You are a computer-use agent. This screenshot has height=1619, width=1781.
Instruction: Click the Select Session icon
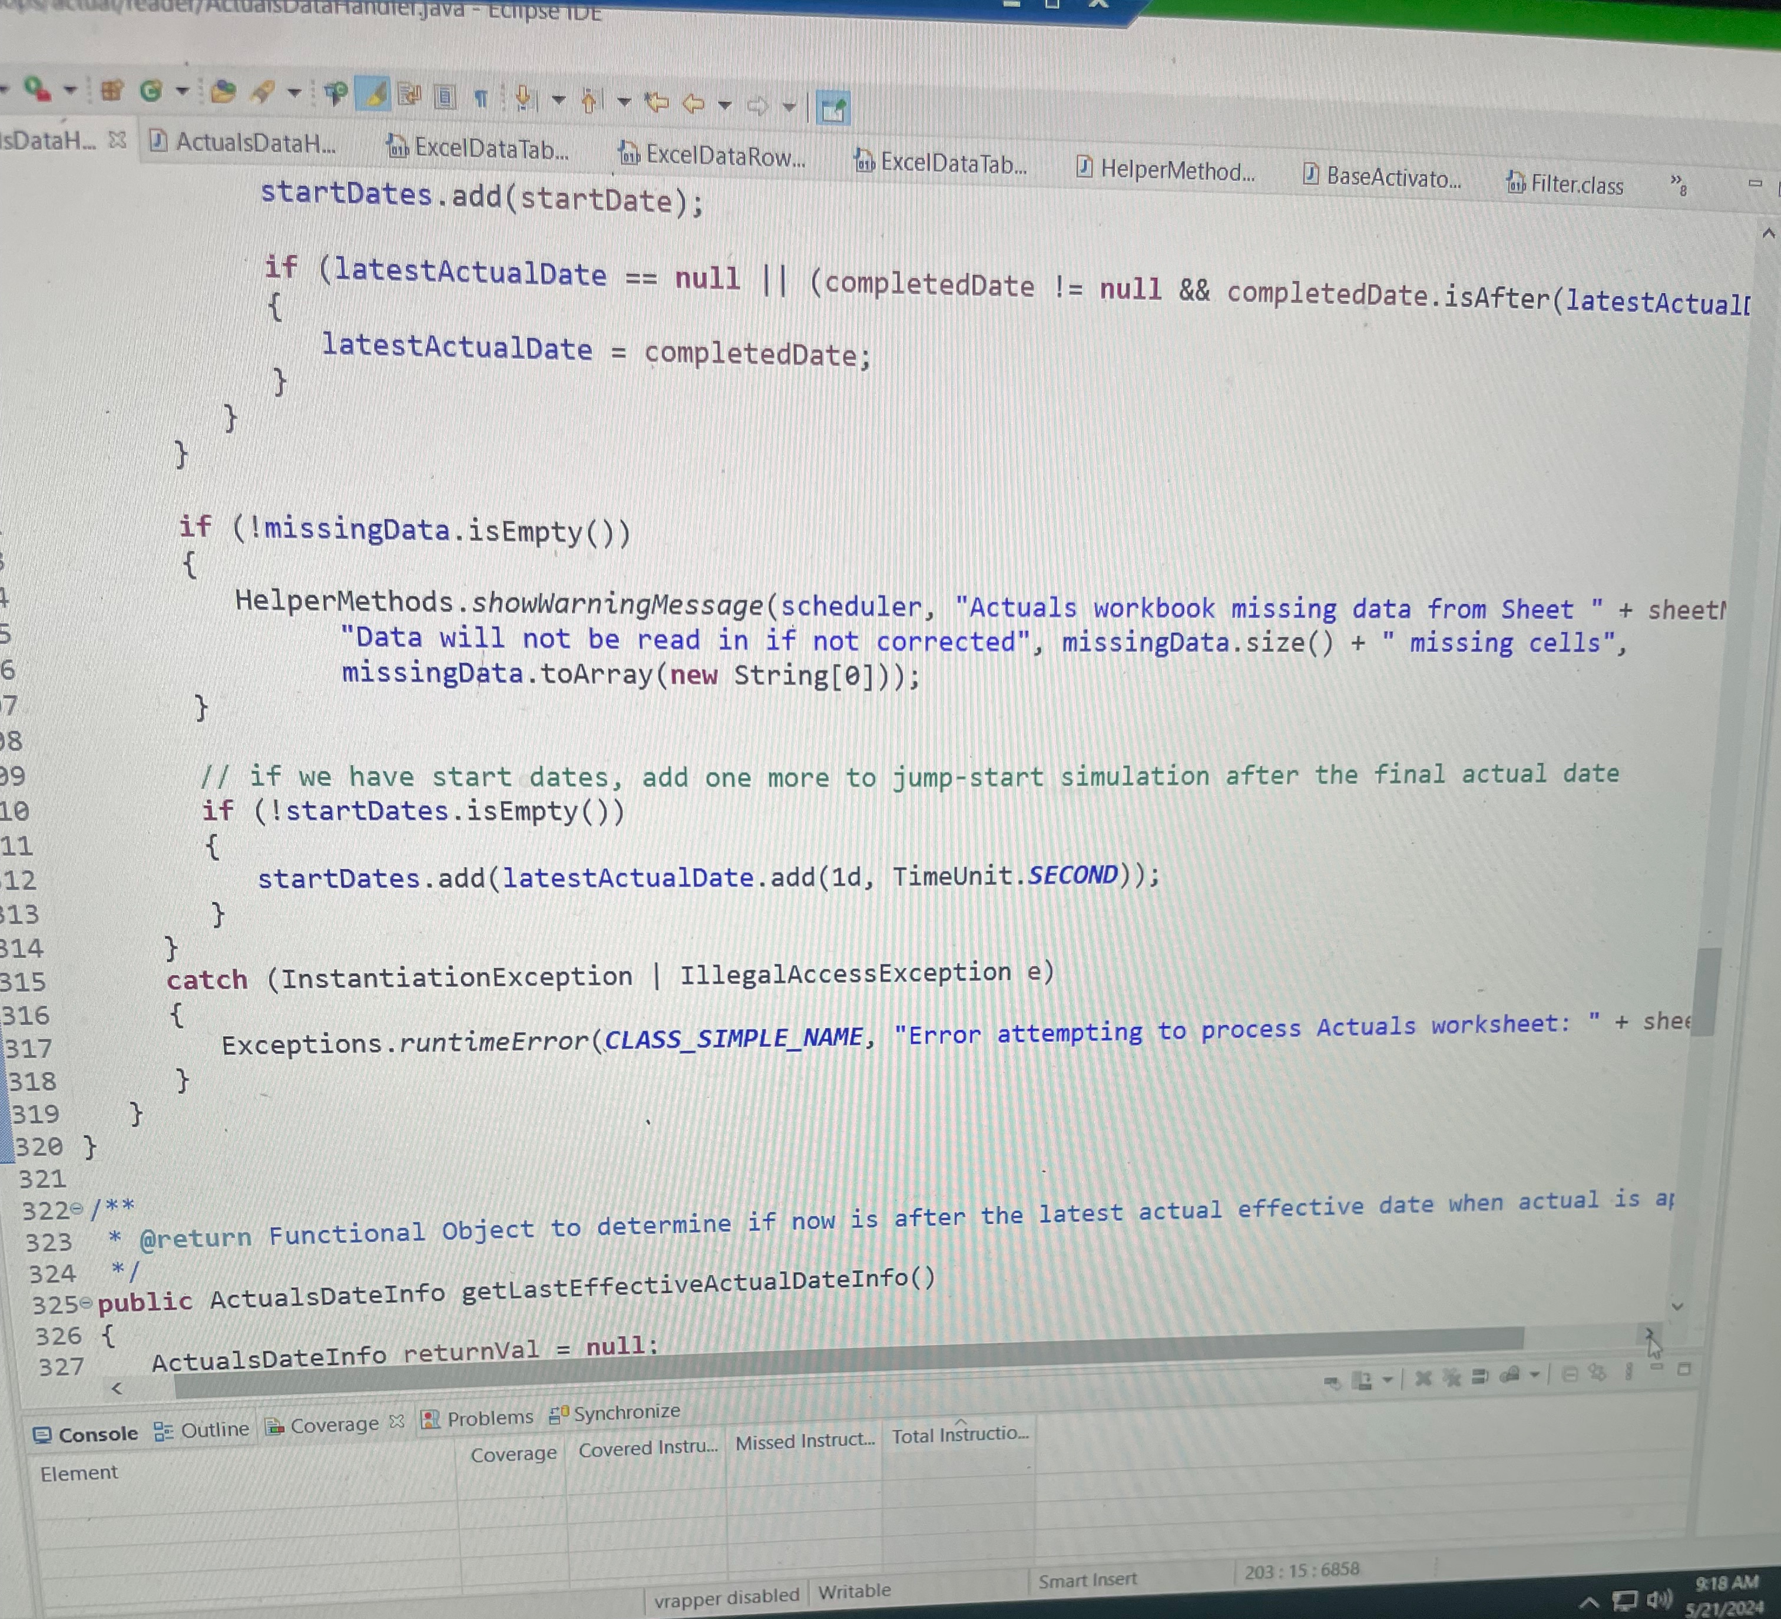pos(1510,1374)
